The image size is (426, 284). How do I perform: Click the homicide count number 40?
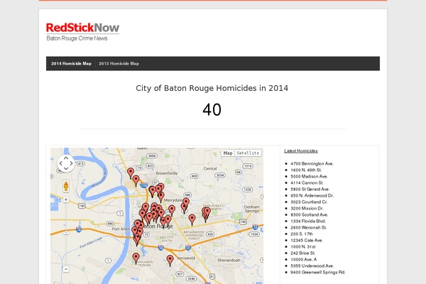pos(212,110)
